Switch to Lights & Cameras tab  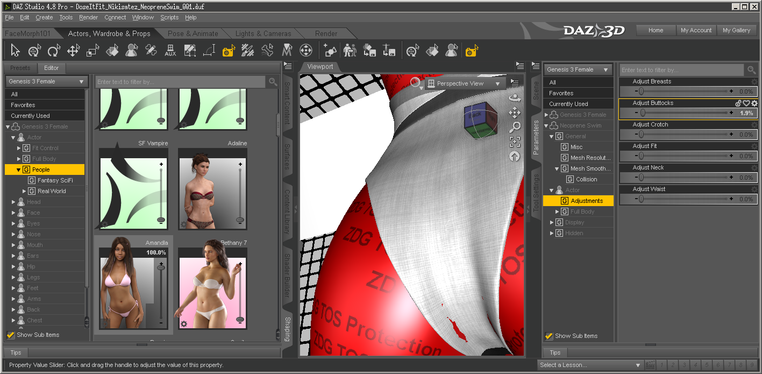click(x=263, y=33)
